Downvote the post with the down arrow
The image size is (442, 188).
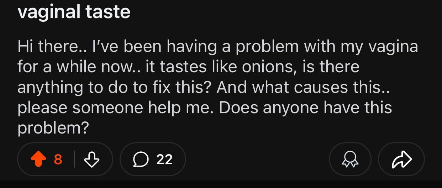click(92, 159)
